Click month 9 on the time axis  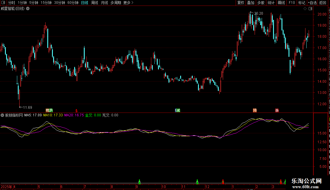137,186
